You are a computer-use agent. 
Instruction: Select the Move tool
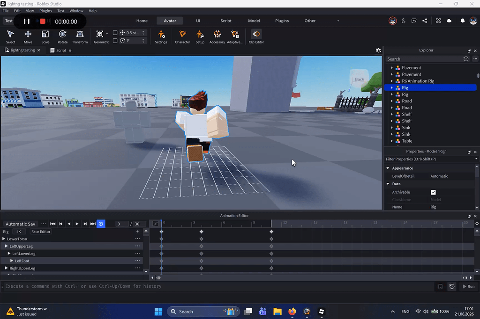(28, 36)
